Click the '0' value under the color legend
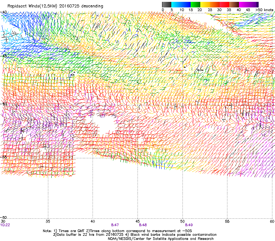This screenshot has width=275, height=241. point(163,10)
